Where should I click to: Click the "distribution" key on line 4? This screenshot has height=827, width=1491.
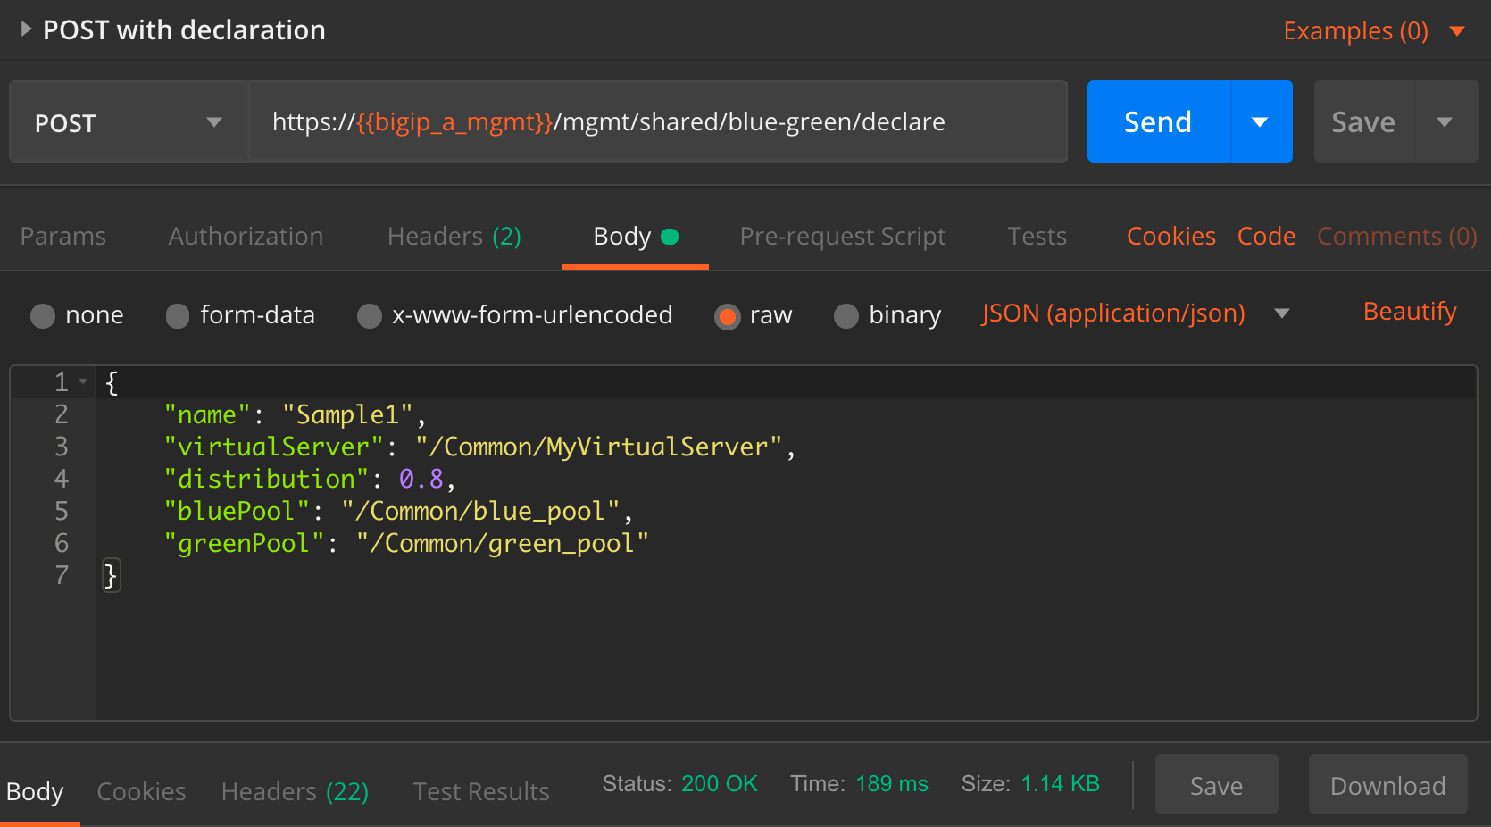click(x=266, y=480)
